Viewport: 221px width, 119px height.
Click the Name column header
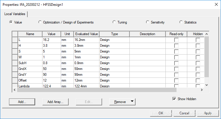[x=30, y=34]
